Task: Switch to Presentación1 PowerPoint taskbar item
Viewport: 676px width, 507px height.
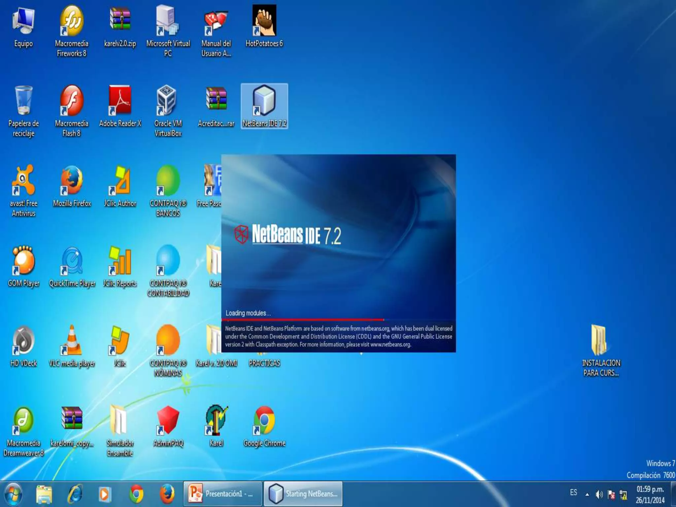Action: click(x=222, y=494)
